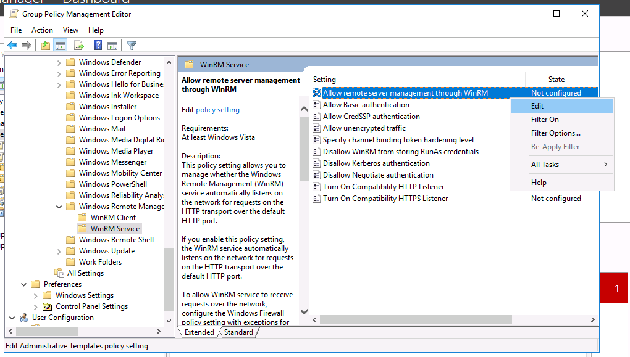Screen dimensions: 630x357
Task: Click the Export List toolbar icon
Action: (79, 45)
